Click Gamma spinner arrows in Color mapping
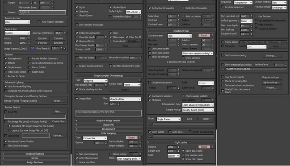 [x=106, y=143]
